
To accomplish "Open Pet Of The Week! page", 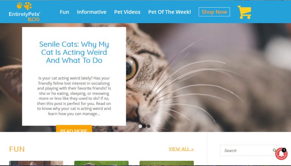I will tap(169, 12).
